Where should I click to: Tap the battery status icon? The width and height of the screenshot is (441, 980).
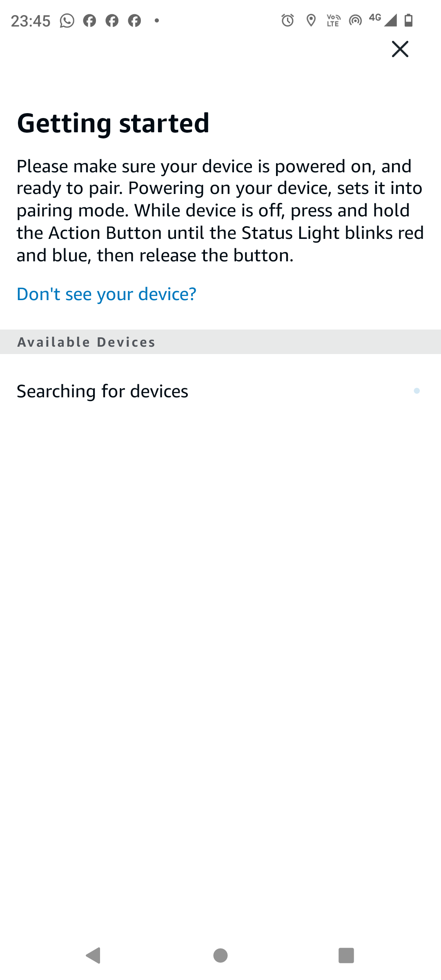408,20
